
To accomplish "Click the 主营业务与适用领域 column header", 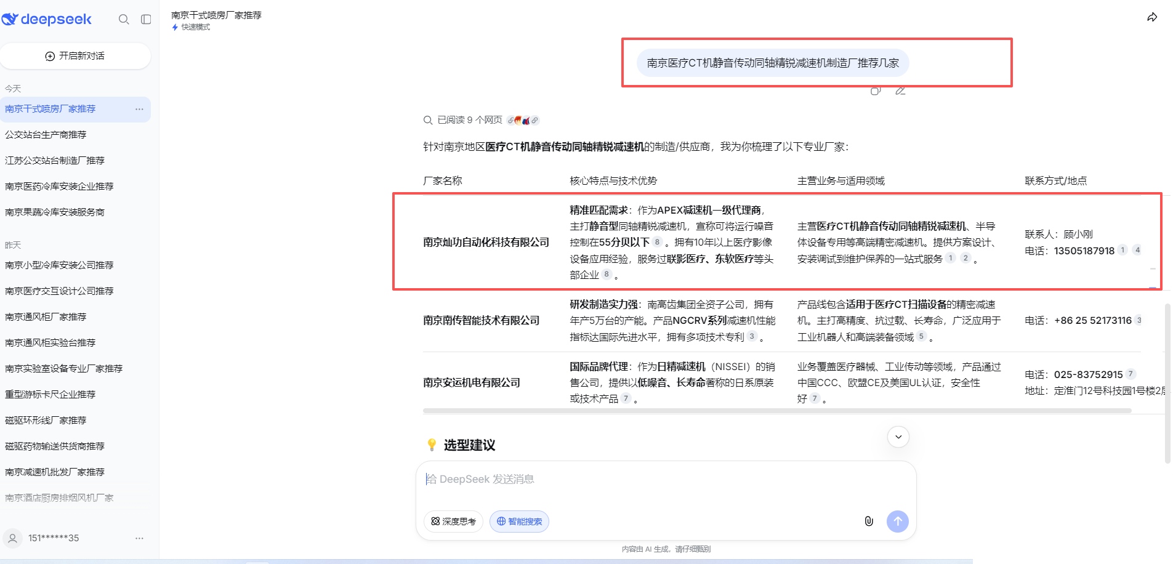I will pyautogui.click(x=841, y=180).
